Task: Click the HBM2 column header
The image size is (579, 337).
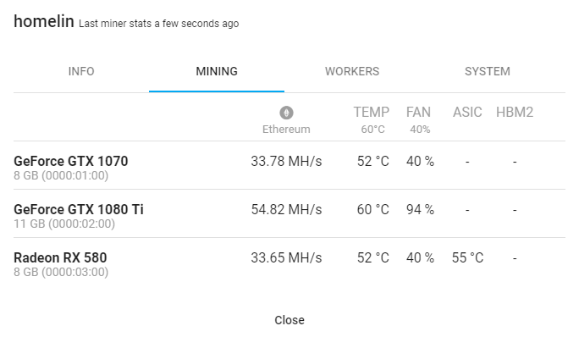Action: [515, 112]
